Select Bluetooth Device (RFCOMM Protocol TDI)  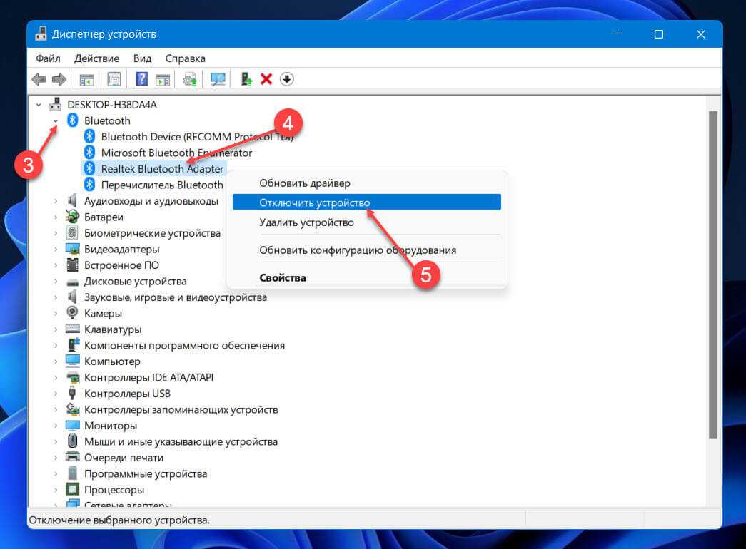(198, 136)
